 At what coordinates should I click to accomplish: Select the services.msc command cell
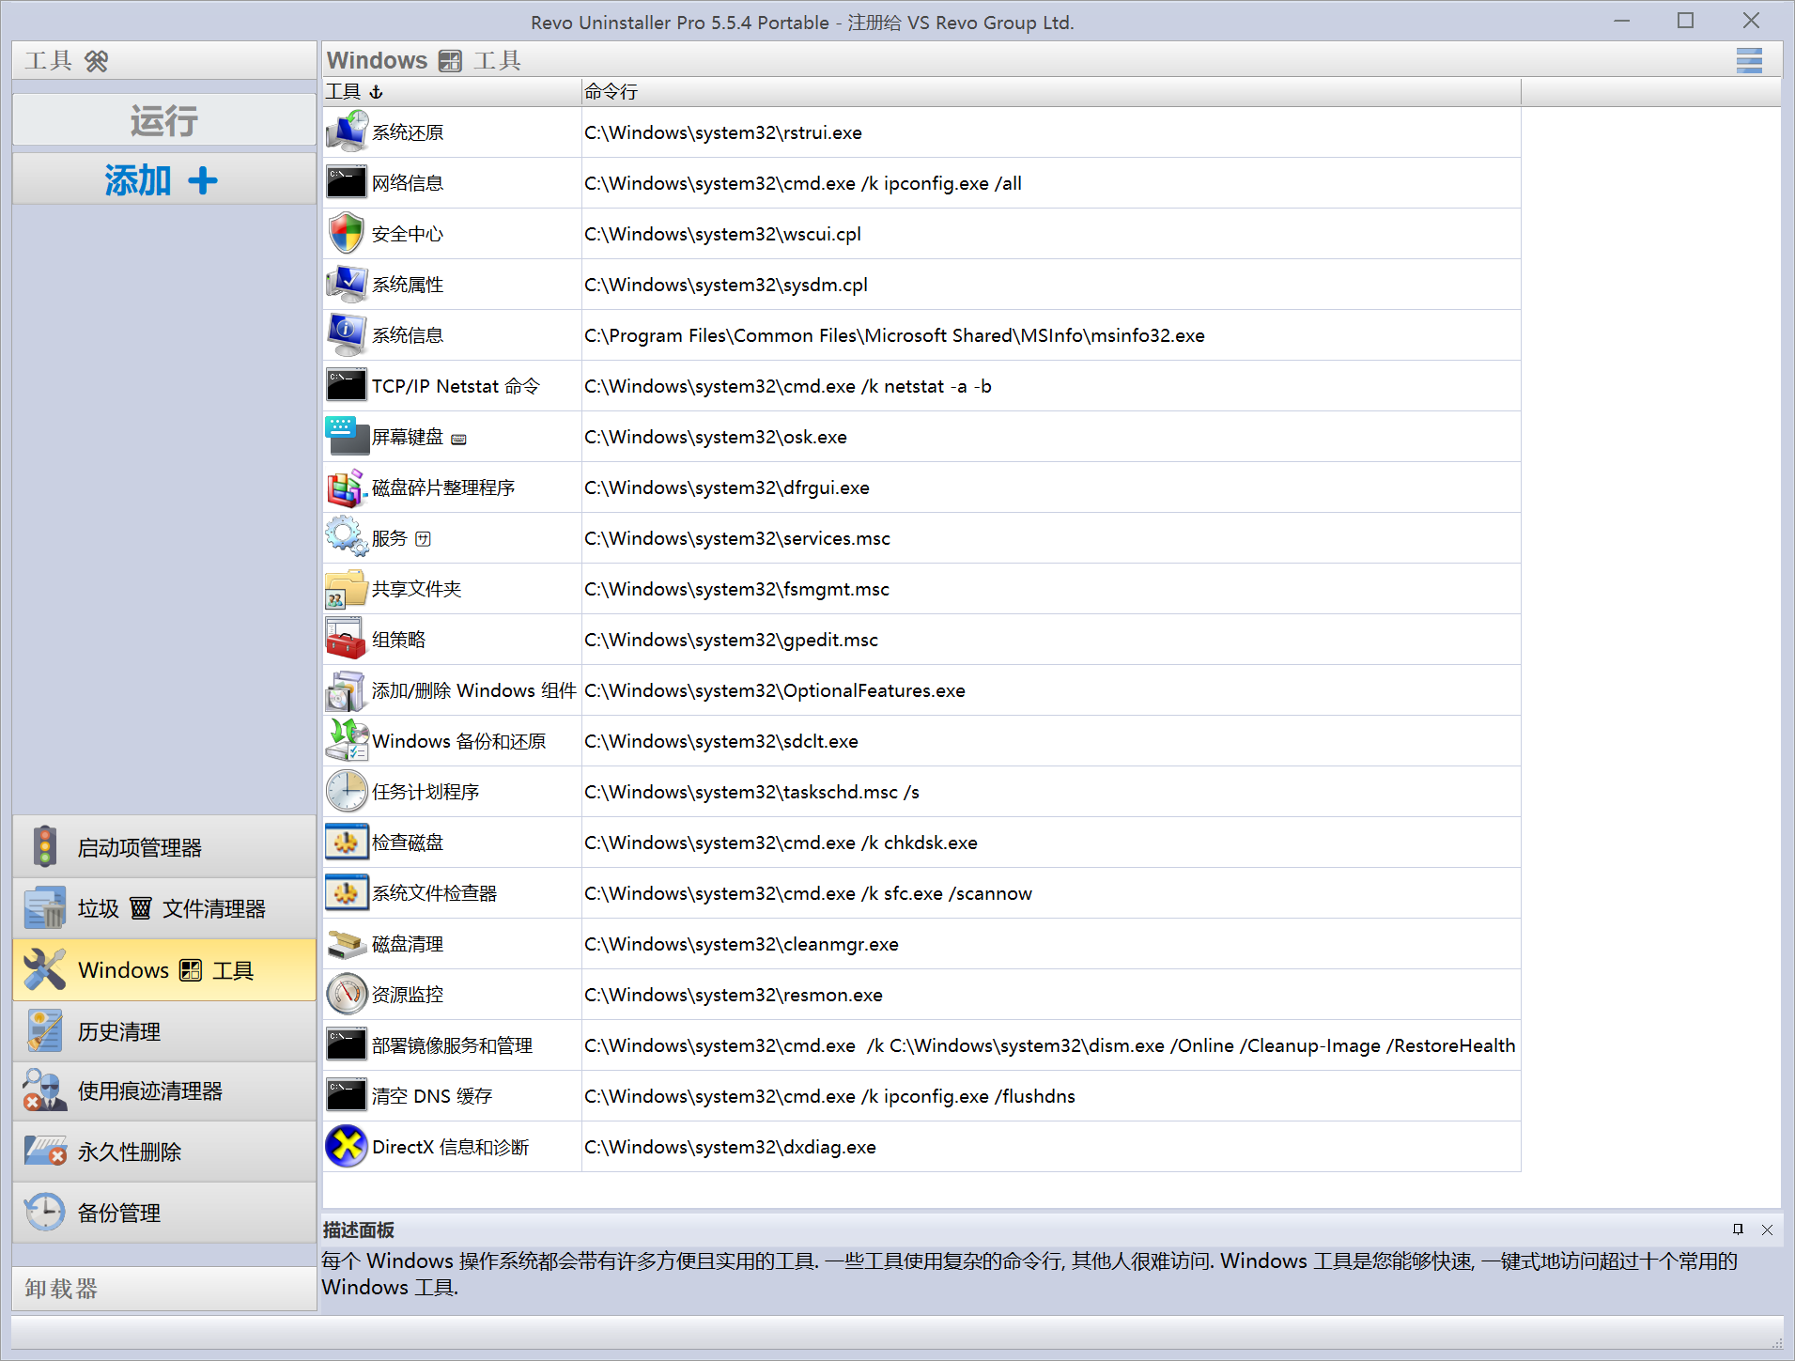(x=1051, y=538)
